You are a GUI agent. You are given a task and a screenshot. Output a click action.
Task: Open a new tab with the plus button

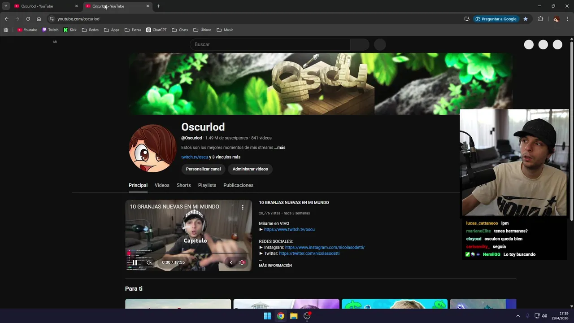coord(158,6)
